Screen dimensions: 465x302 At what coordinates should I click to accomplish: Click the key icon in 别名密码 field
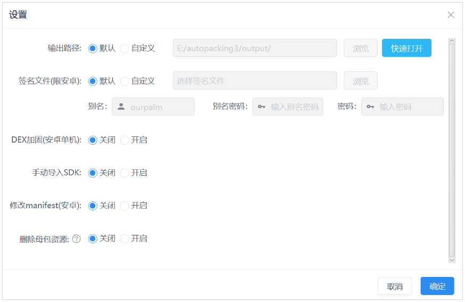[262, 107]
